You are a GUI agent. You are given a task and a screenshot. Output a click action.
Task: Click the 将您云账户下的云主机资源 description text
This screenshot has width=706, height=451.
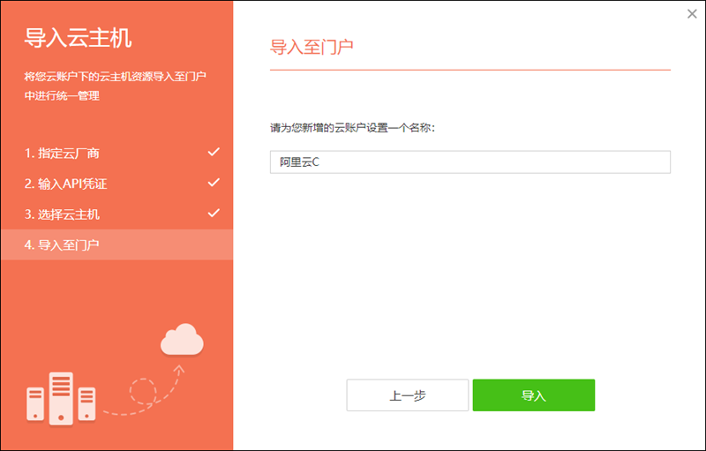point(116,86)
